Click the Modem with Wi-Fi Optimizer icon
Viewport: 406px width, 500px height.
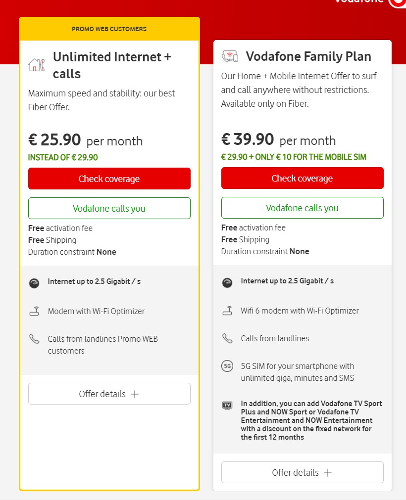click(34, 311)
